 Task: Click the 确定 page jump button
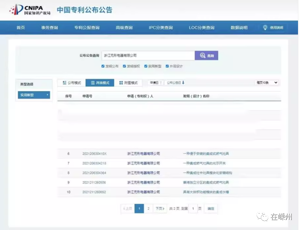click(x=211, y=209)
